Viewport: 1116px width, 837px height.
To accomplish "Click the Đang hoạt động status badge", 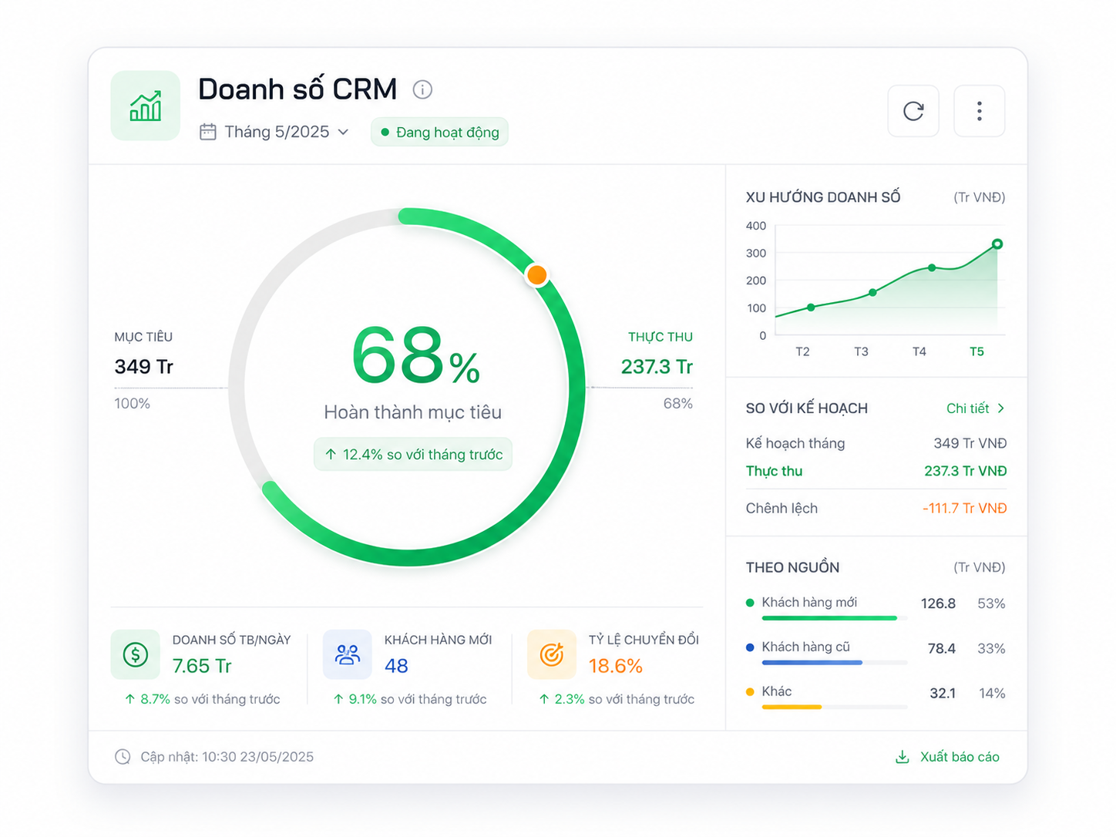I will [439, 132].
